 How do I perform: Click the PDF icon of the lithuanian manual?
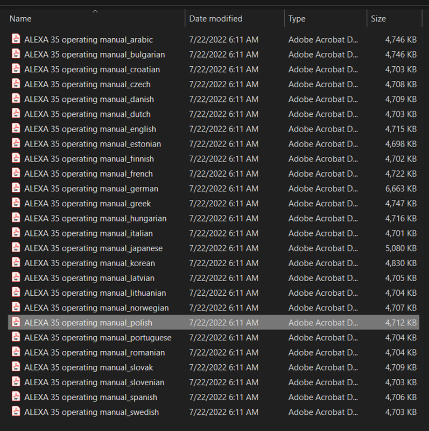[x=16, y=292]
